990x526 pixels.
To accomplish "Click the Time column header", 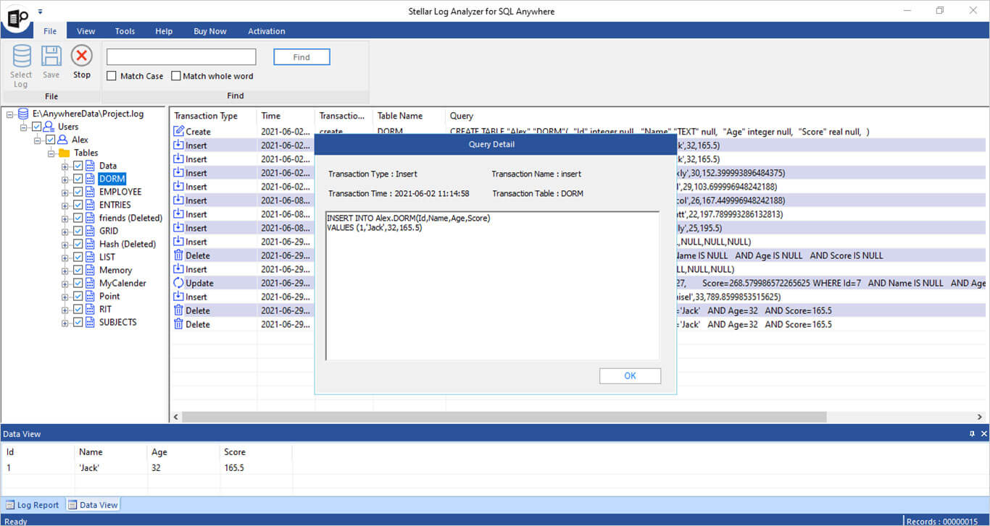I will (286, 116).
